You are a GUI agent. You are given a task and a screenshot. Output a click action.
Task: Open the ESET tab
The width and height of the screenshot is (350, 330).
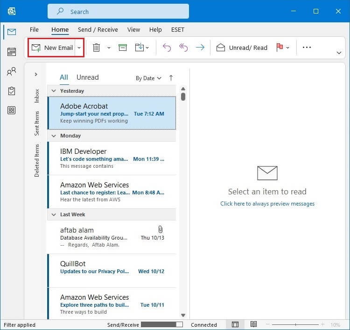(178, 30)
